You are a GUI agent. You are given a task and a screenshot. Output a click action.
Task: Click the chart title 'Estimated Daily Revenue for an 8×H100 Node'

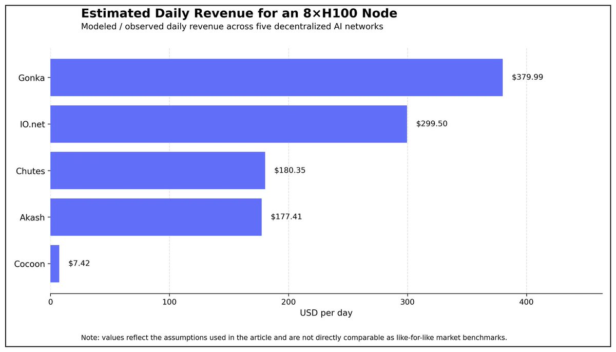tap(239, 13)
